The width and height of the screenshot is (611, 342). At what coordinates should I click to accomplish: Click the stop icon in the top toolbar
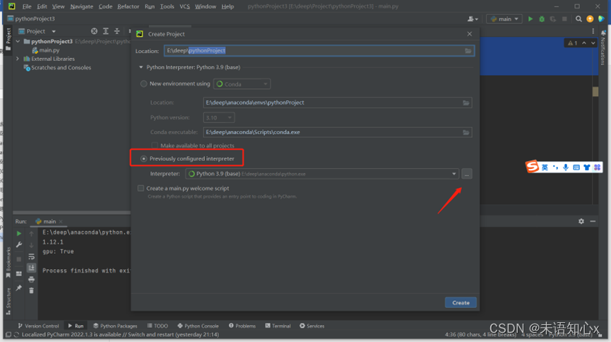[564, 18]
